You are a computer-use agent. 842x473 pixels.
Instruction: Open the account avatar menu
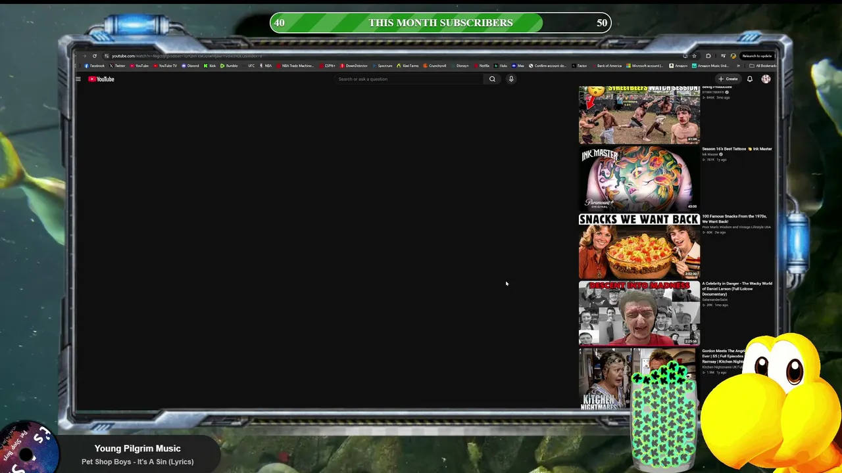pos(766,79)
